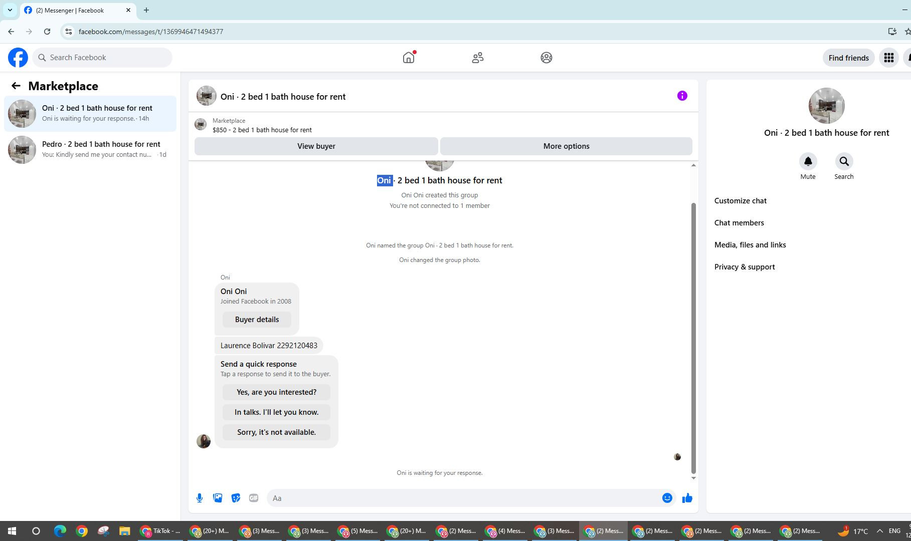This screenshot has height=541, width=911.
Task: Open the browser tab search dropdown
Action: click(x=10, y=10)
